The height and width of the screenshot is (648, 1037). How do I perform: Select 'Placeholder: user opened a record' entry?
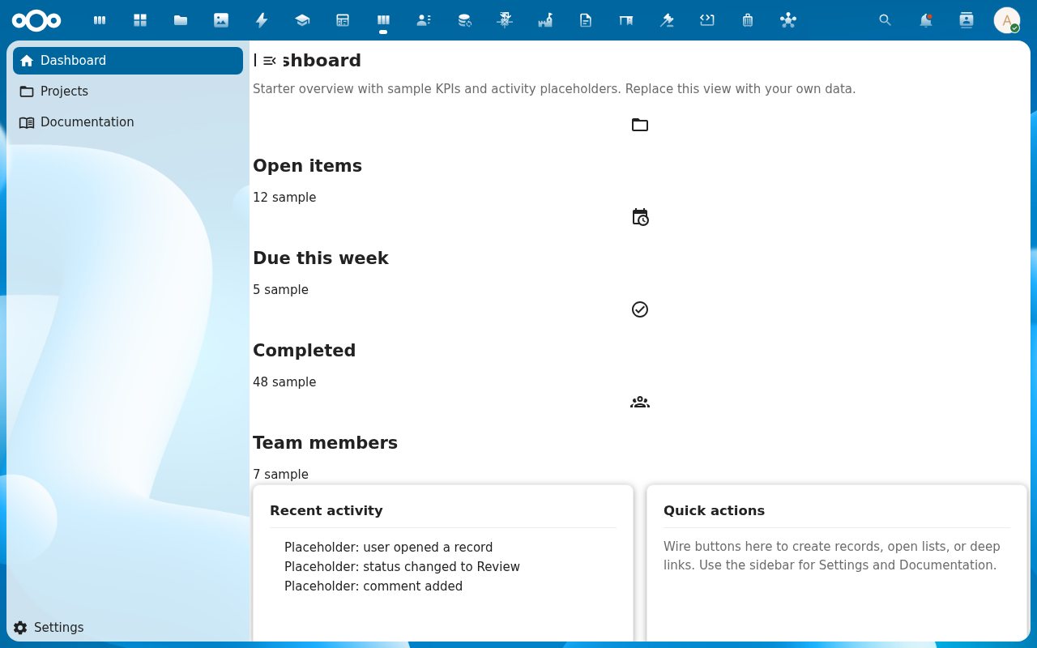388,548
